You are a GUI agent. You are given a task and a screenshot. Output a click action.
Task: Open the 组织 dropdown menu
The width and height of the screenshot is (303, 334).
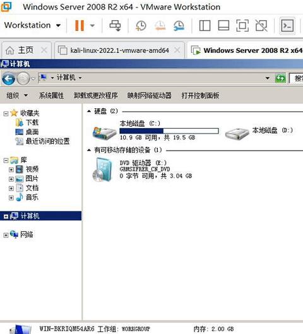click(x=17, y=95)
